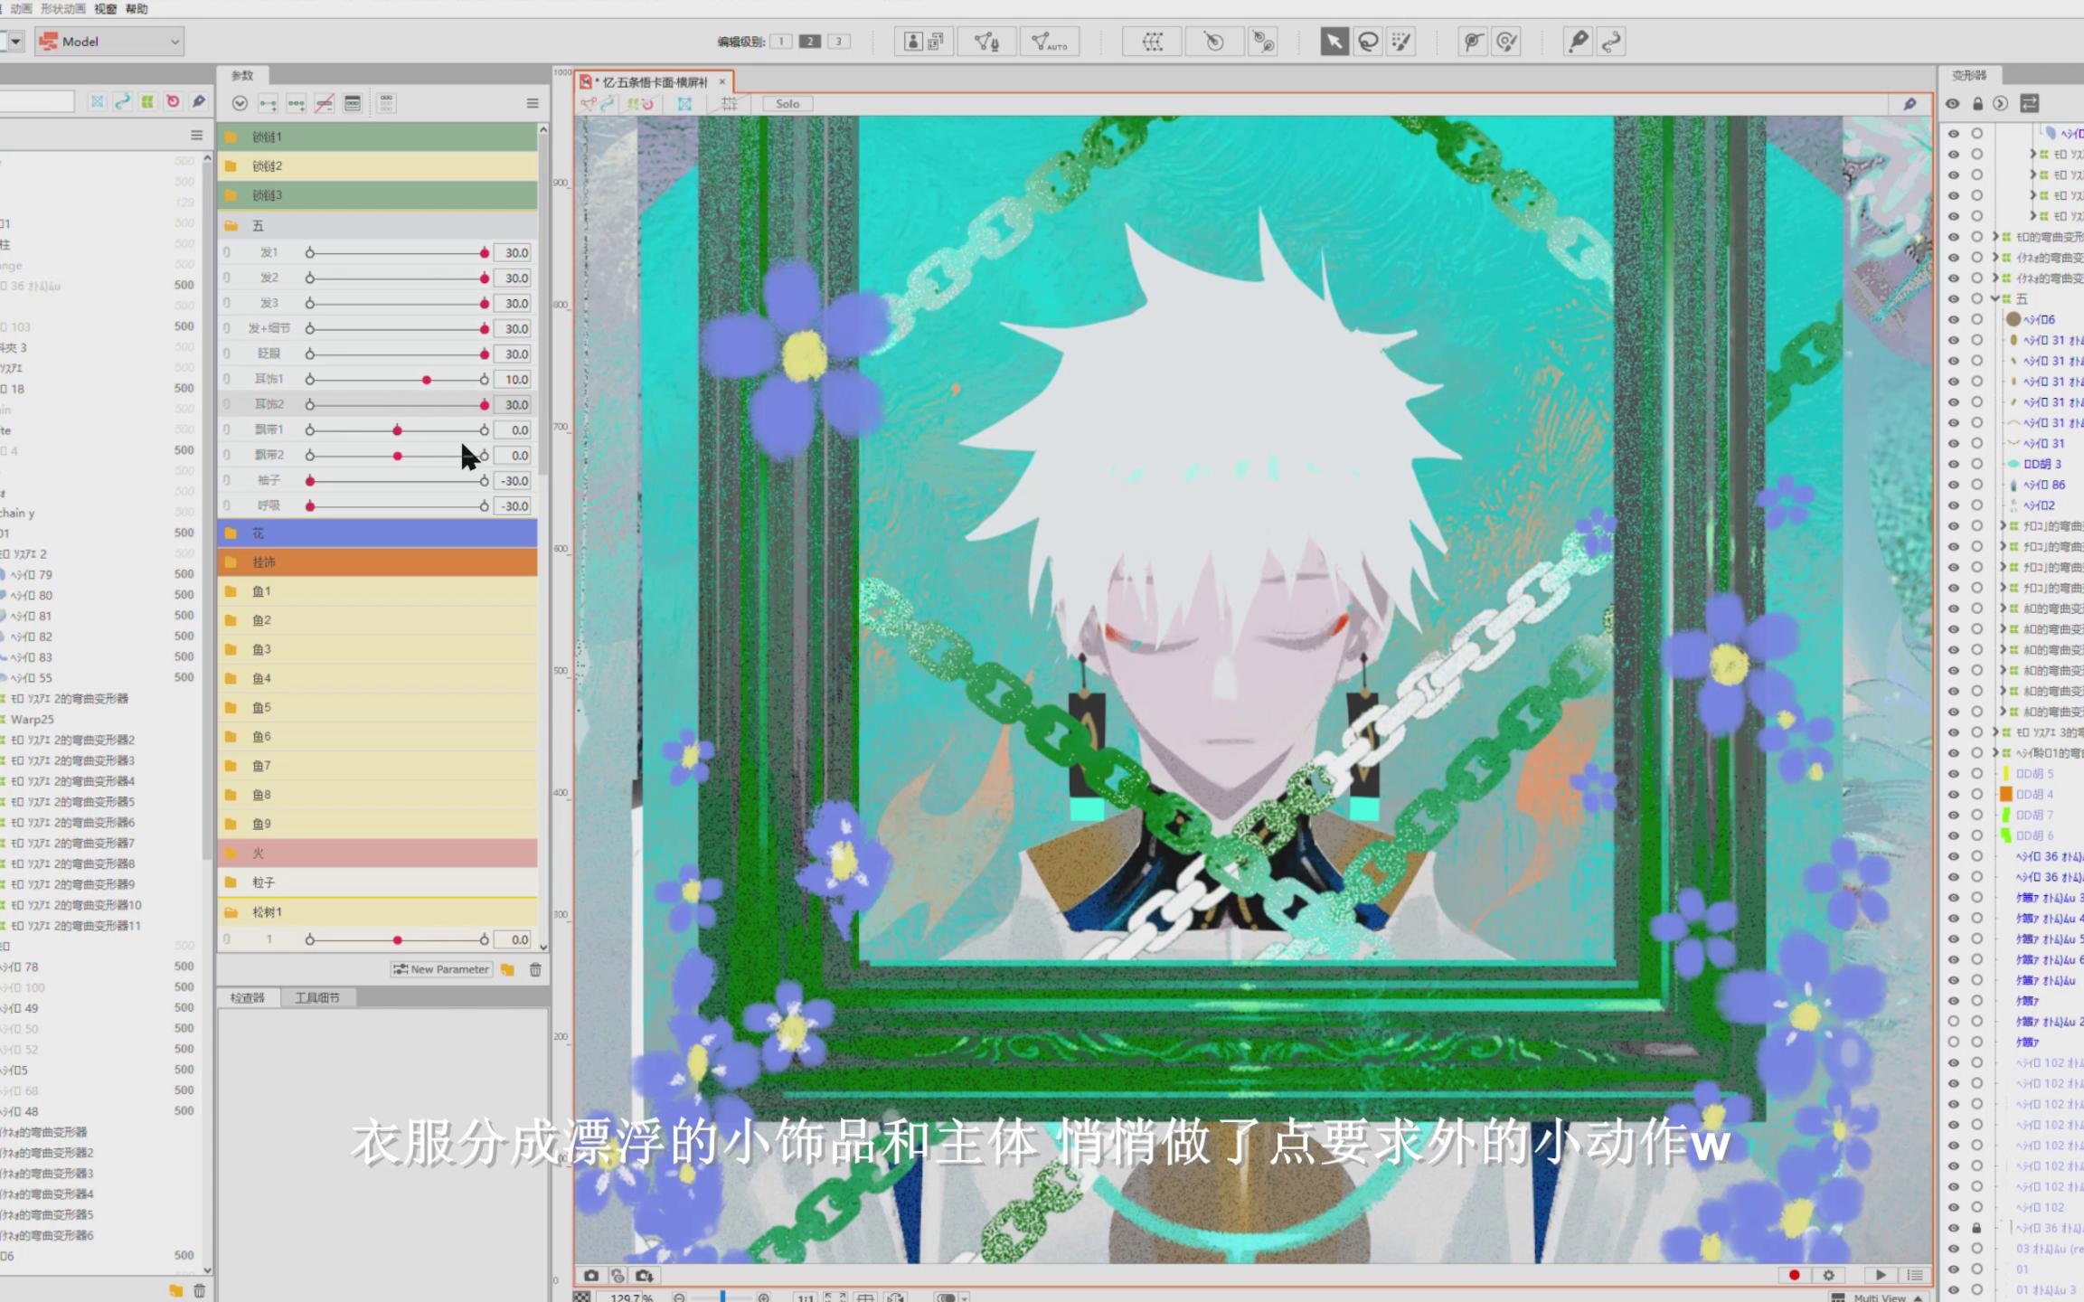The width and height of the screenshot is (2084, 1302).
Task: Click the delete keys parameter icon
Action: click(324, 103)
